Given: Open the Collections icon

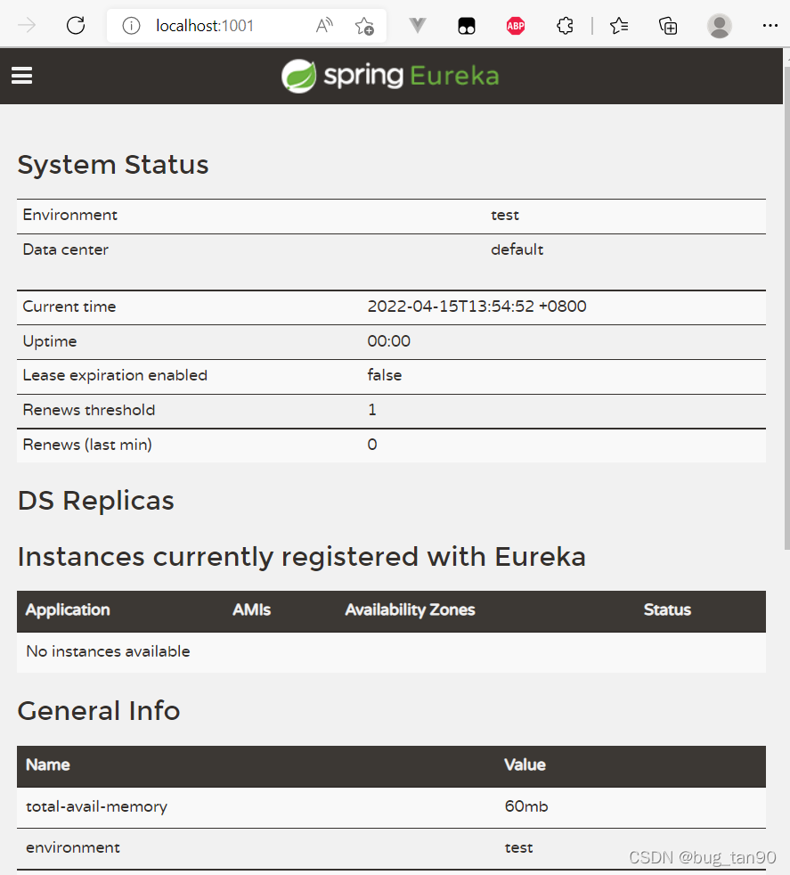Looking at the screenshot, I should [668, 26].
